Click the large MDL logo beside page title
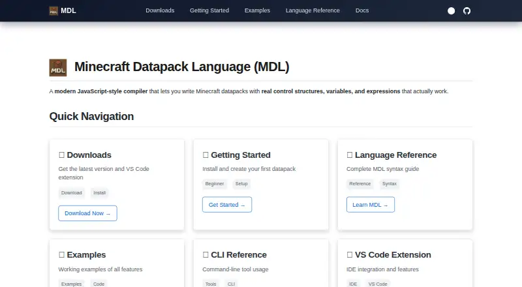This screenshot has width=522, height=287. (58, 68)
